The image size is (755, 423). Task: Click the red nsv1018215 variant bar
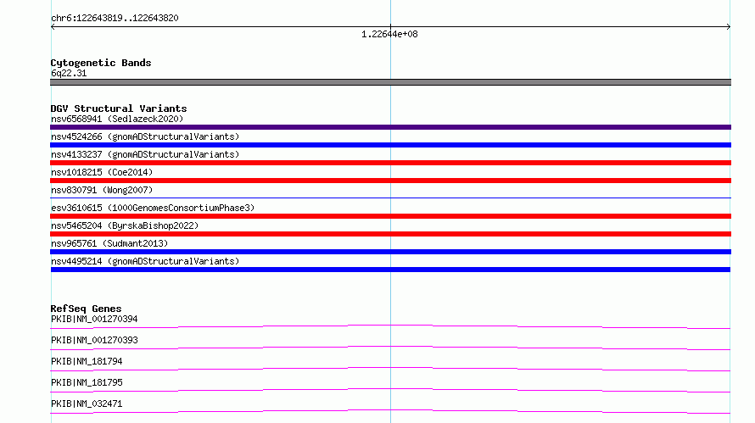point(390,181)
